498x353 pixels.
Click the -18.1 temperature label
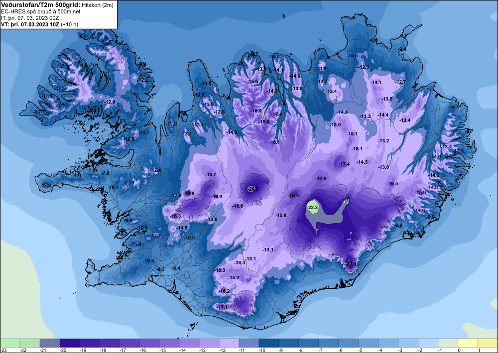click(357, 148)
